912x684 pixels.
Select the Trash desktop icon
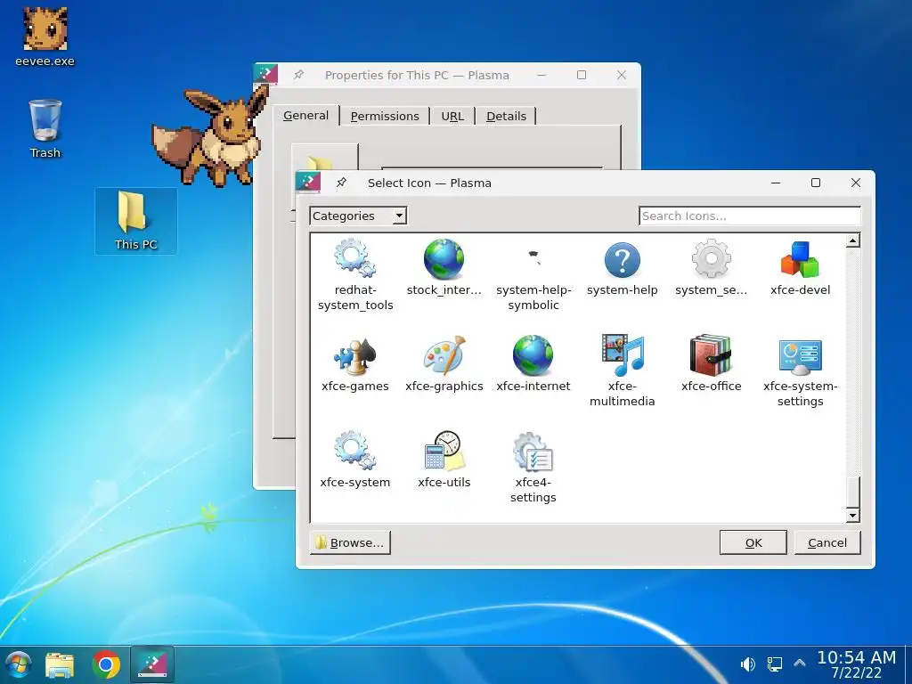pos(45,128)
